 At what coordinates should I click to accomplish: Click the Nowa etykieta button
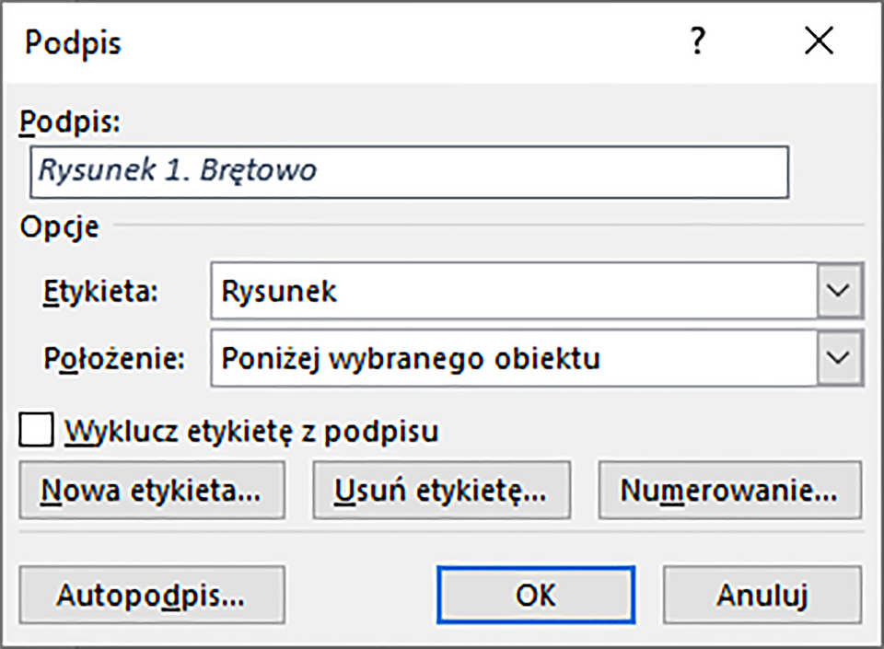pyautogui.click(x=151, y=490)
